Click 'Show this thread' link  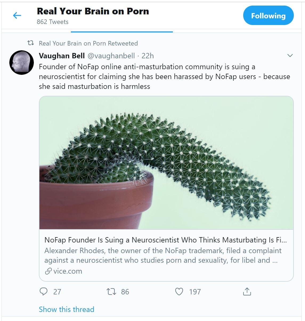[x=66, y=309]
